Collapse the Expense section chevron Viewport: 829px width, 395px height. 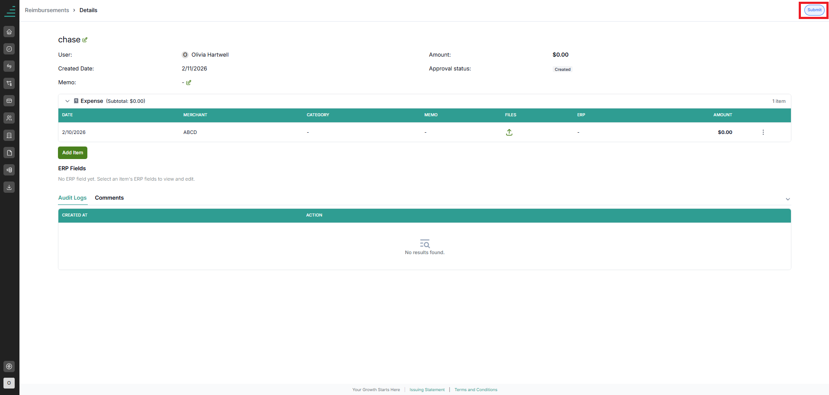[x=67, y=101]
